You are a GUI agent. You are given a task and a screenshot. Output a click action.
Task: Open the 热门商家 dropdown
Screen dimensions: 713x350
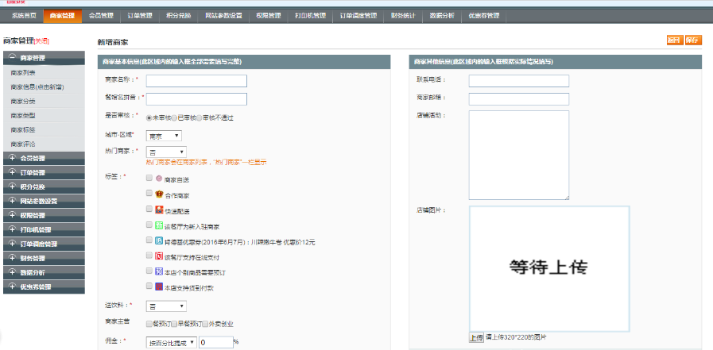(166, 152)
